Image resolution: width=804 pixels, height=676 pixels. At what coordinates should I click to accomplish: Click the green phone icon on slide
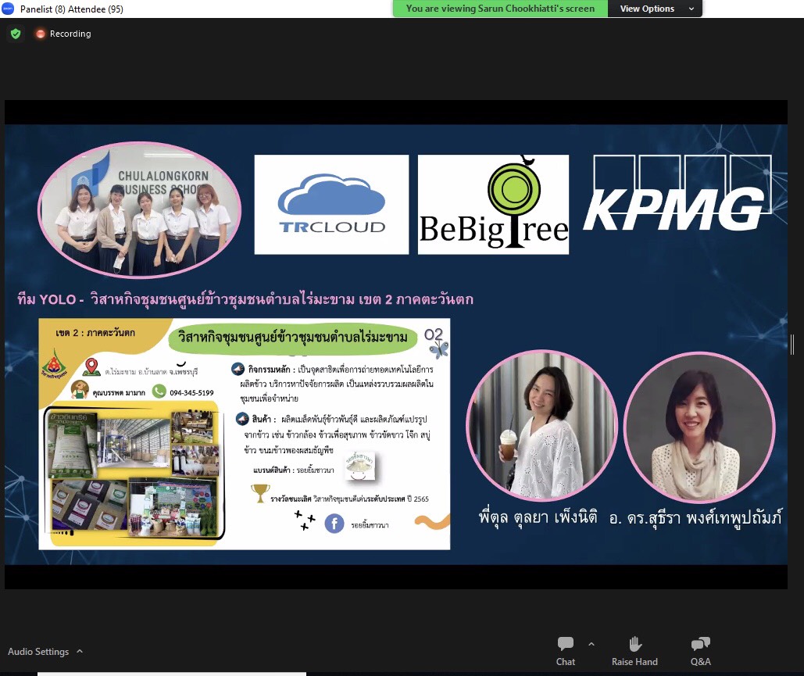[159, 392]
